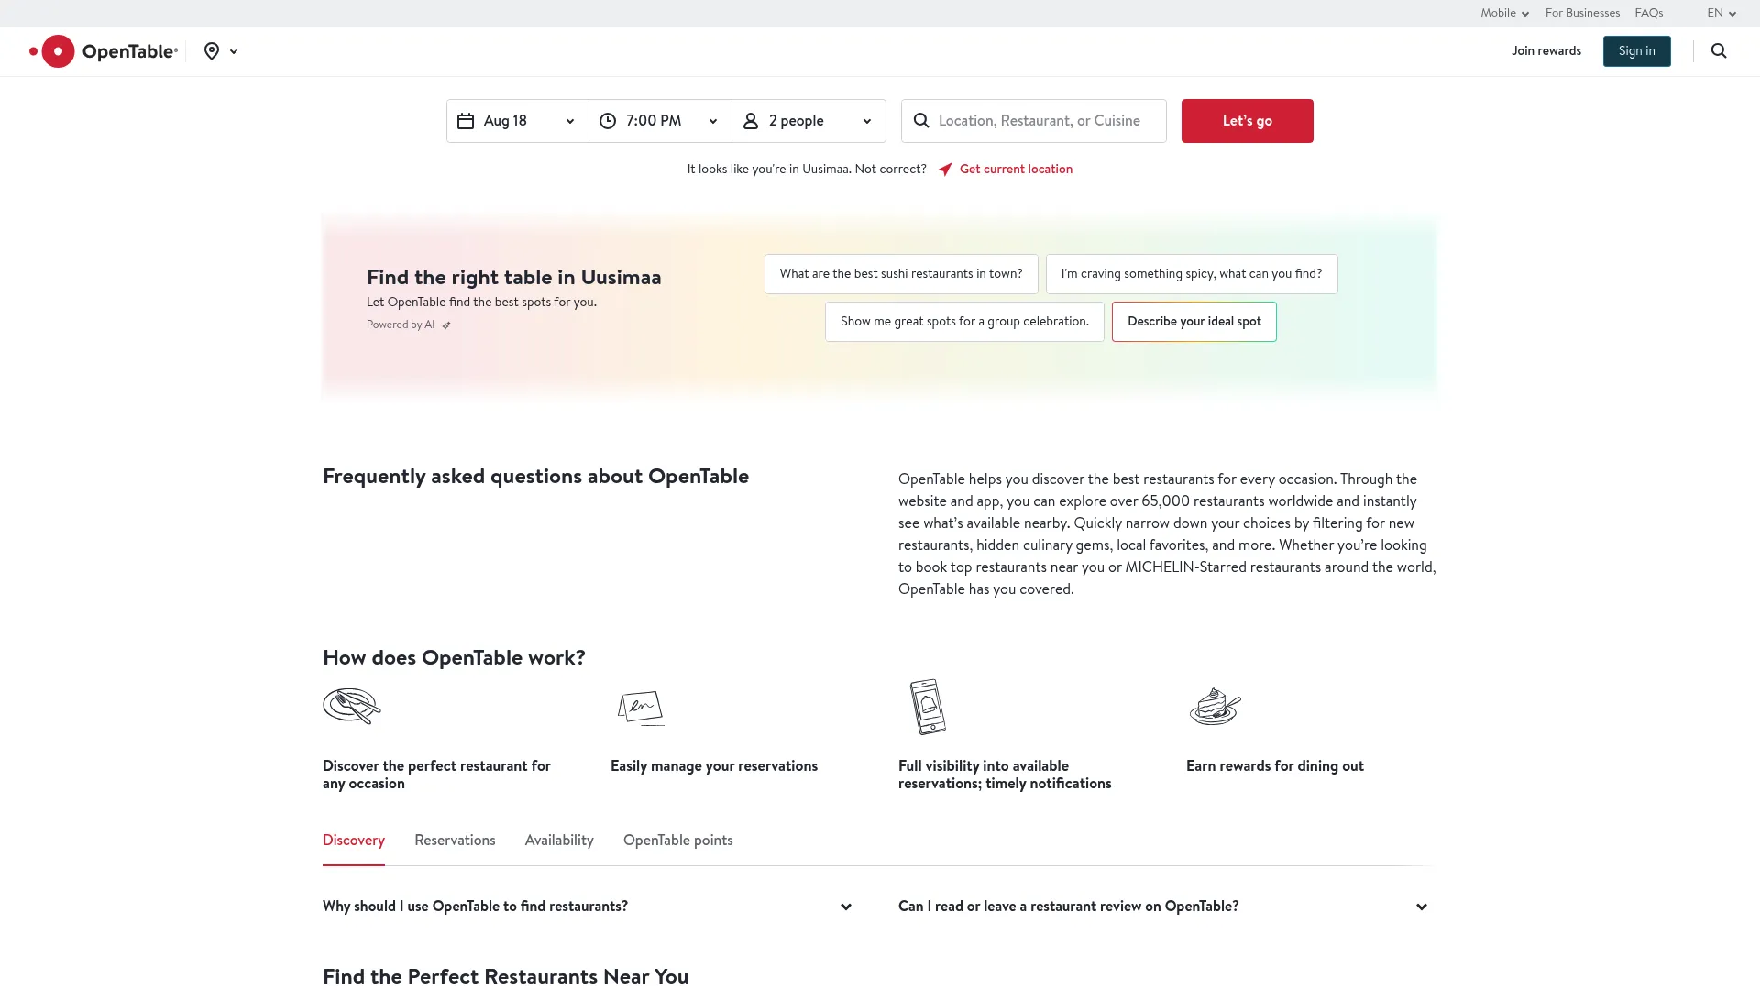This screenshot has width=1760, height=990.
Task: Click 'Find the Perfect Restaurants Near You' heading
Action: pyautogui.click(x=505, y=977)
